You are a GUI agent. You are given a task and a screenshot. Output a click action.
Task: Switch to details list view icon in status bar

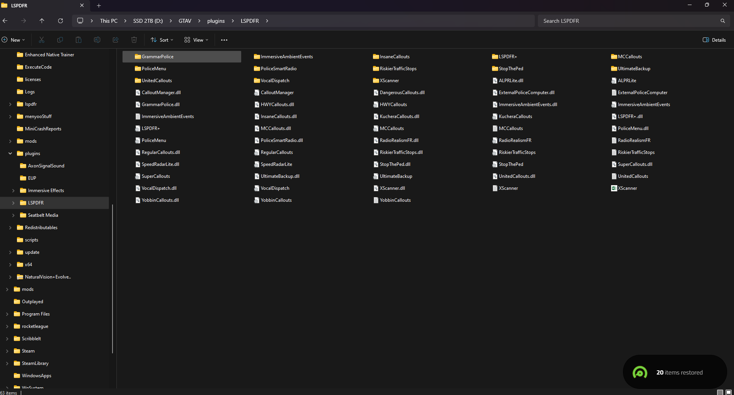(x=720, y=392)
